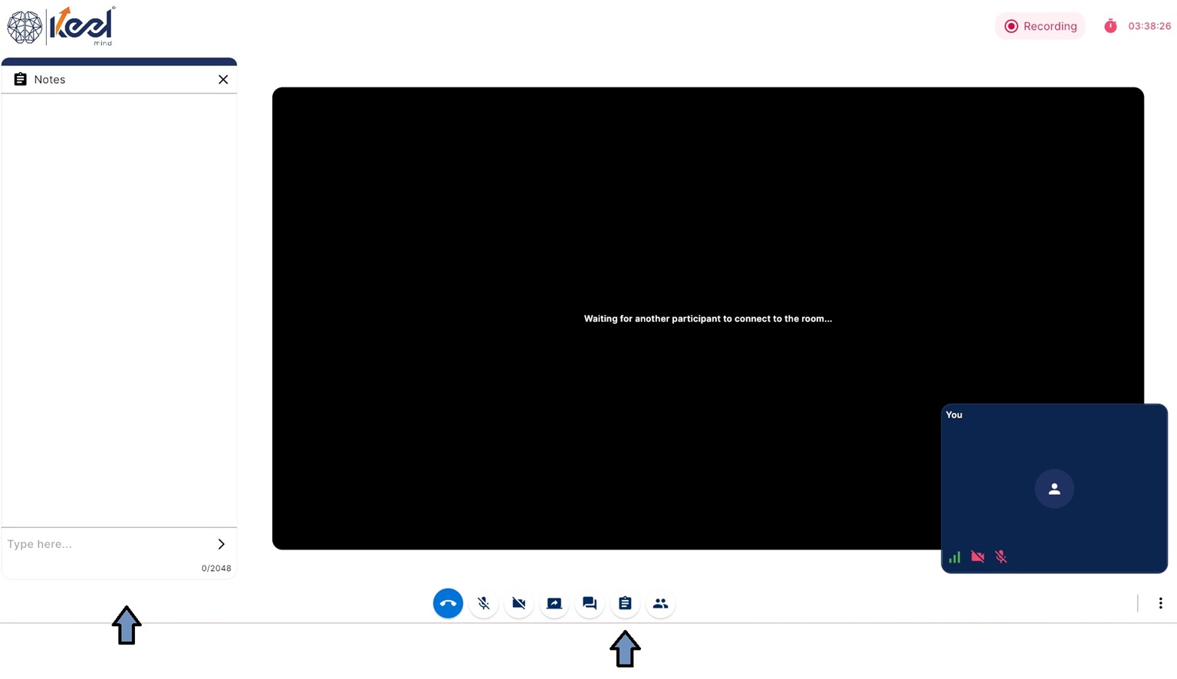Click the session timer stopwatch icon

[x=1110, y=26]
